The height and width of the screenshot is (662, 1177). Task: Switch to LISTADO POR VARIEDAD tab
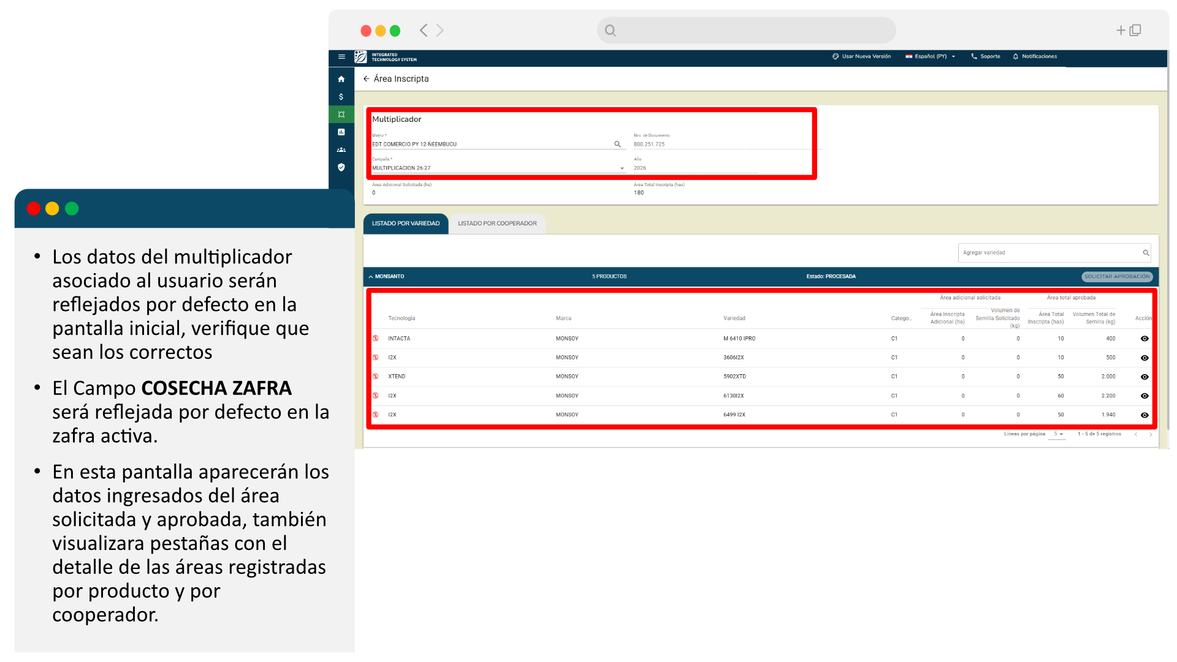406,224
